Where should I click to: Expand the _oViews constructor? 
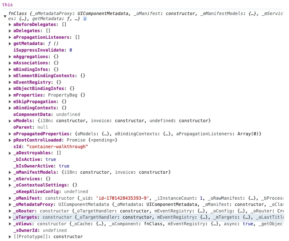tap(10, 224)
